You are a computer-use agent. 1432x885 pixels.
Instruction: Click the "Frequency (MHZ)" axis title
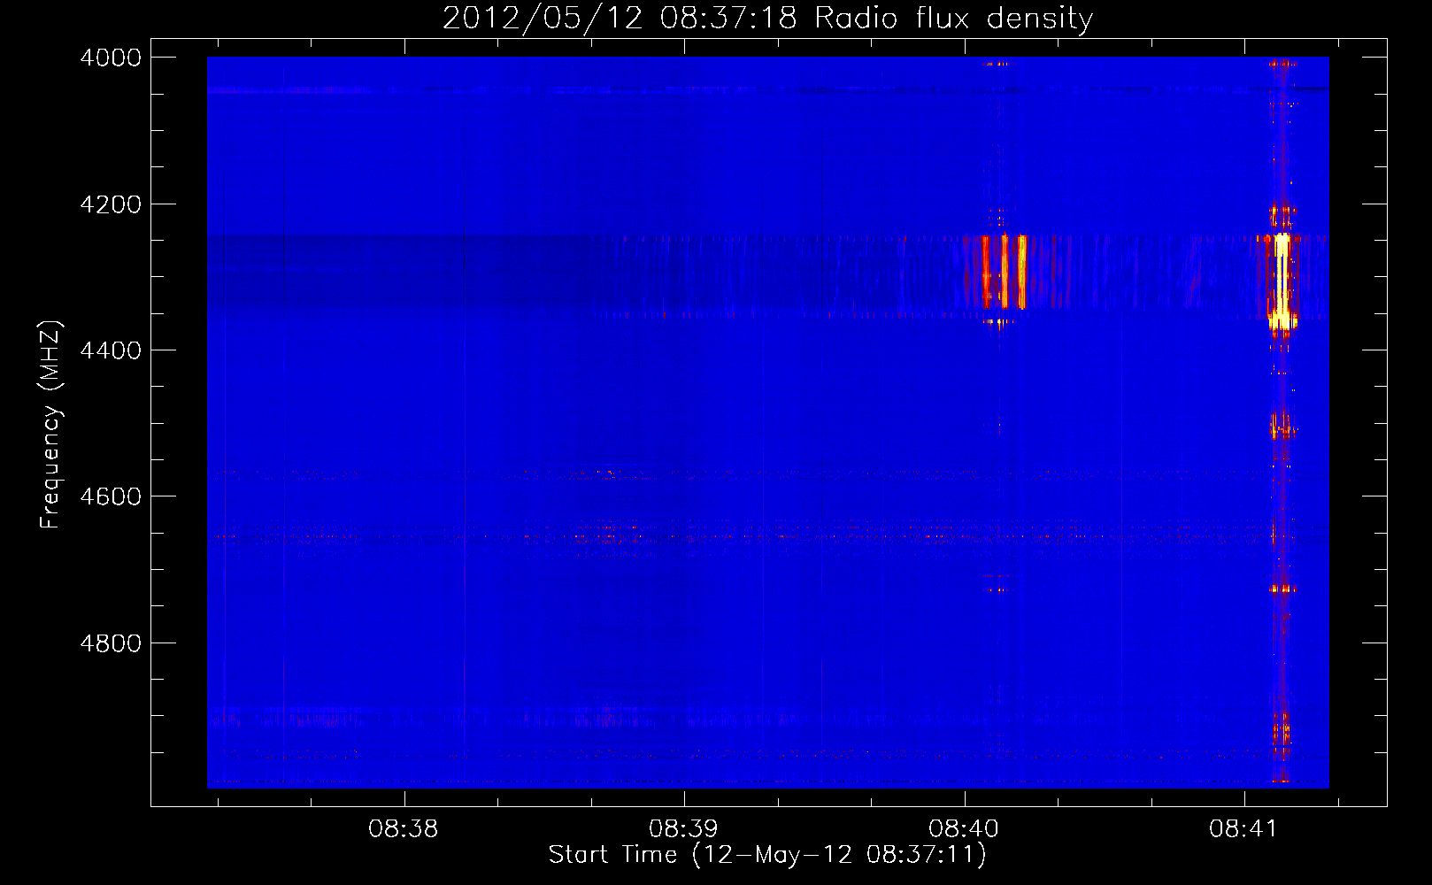click(x=51, y=425)
